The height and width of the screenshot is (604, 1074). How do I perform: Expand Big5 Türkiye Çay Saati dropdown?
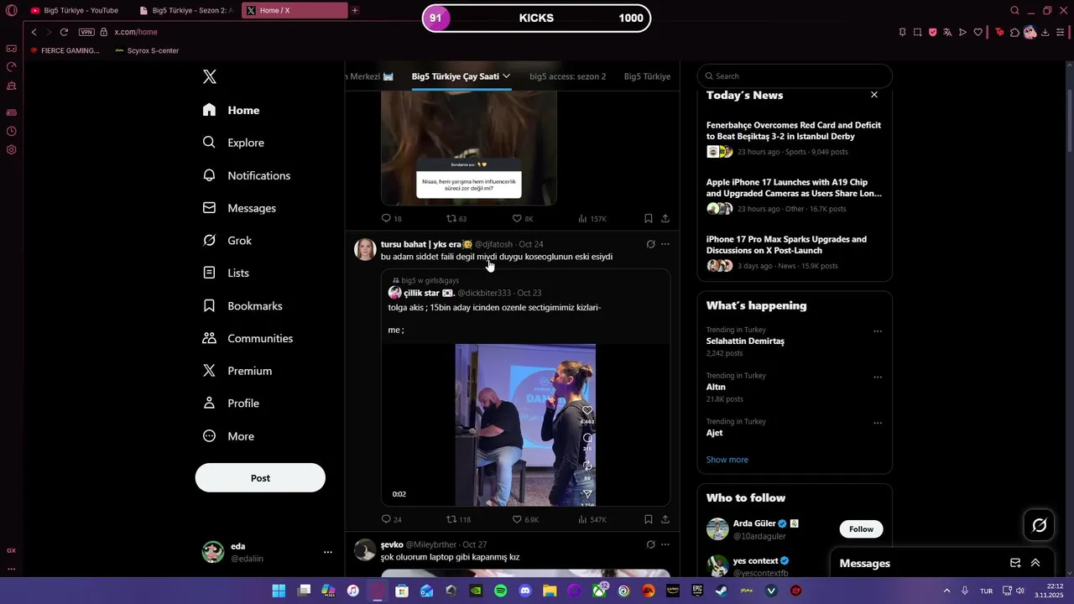tap(506, 76)
